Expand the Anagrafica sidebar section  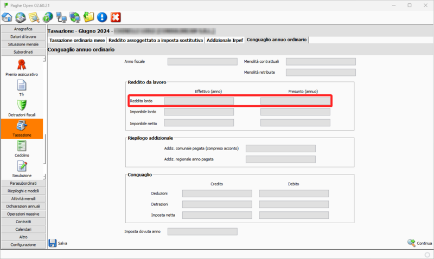(x=23, y=29)
